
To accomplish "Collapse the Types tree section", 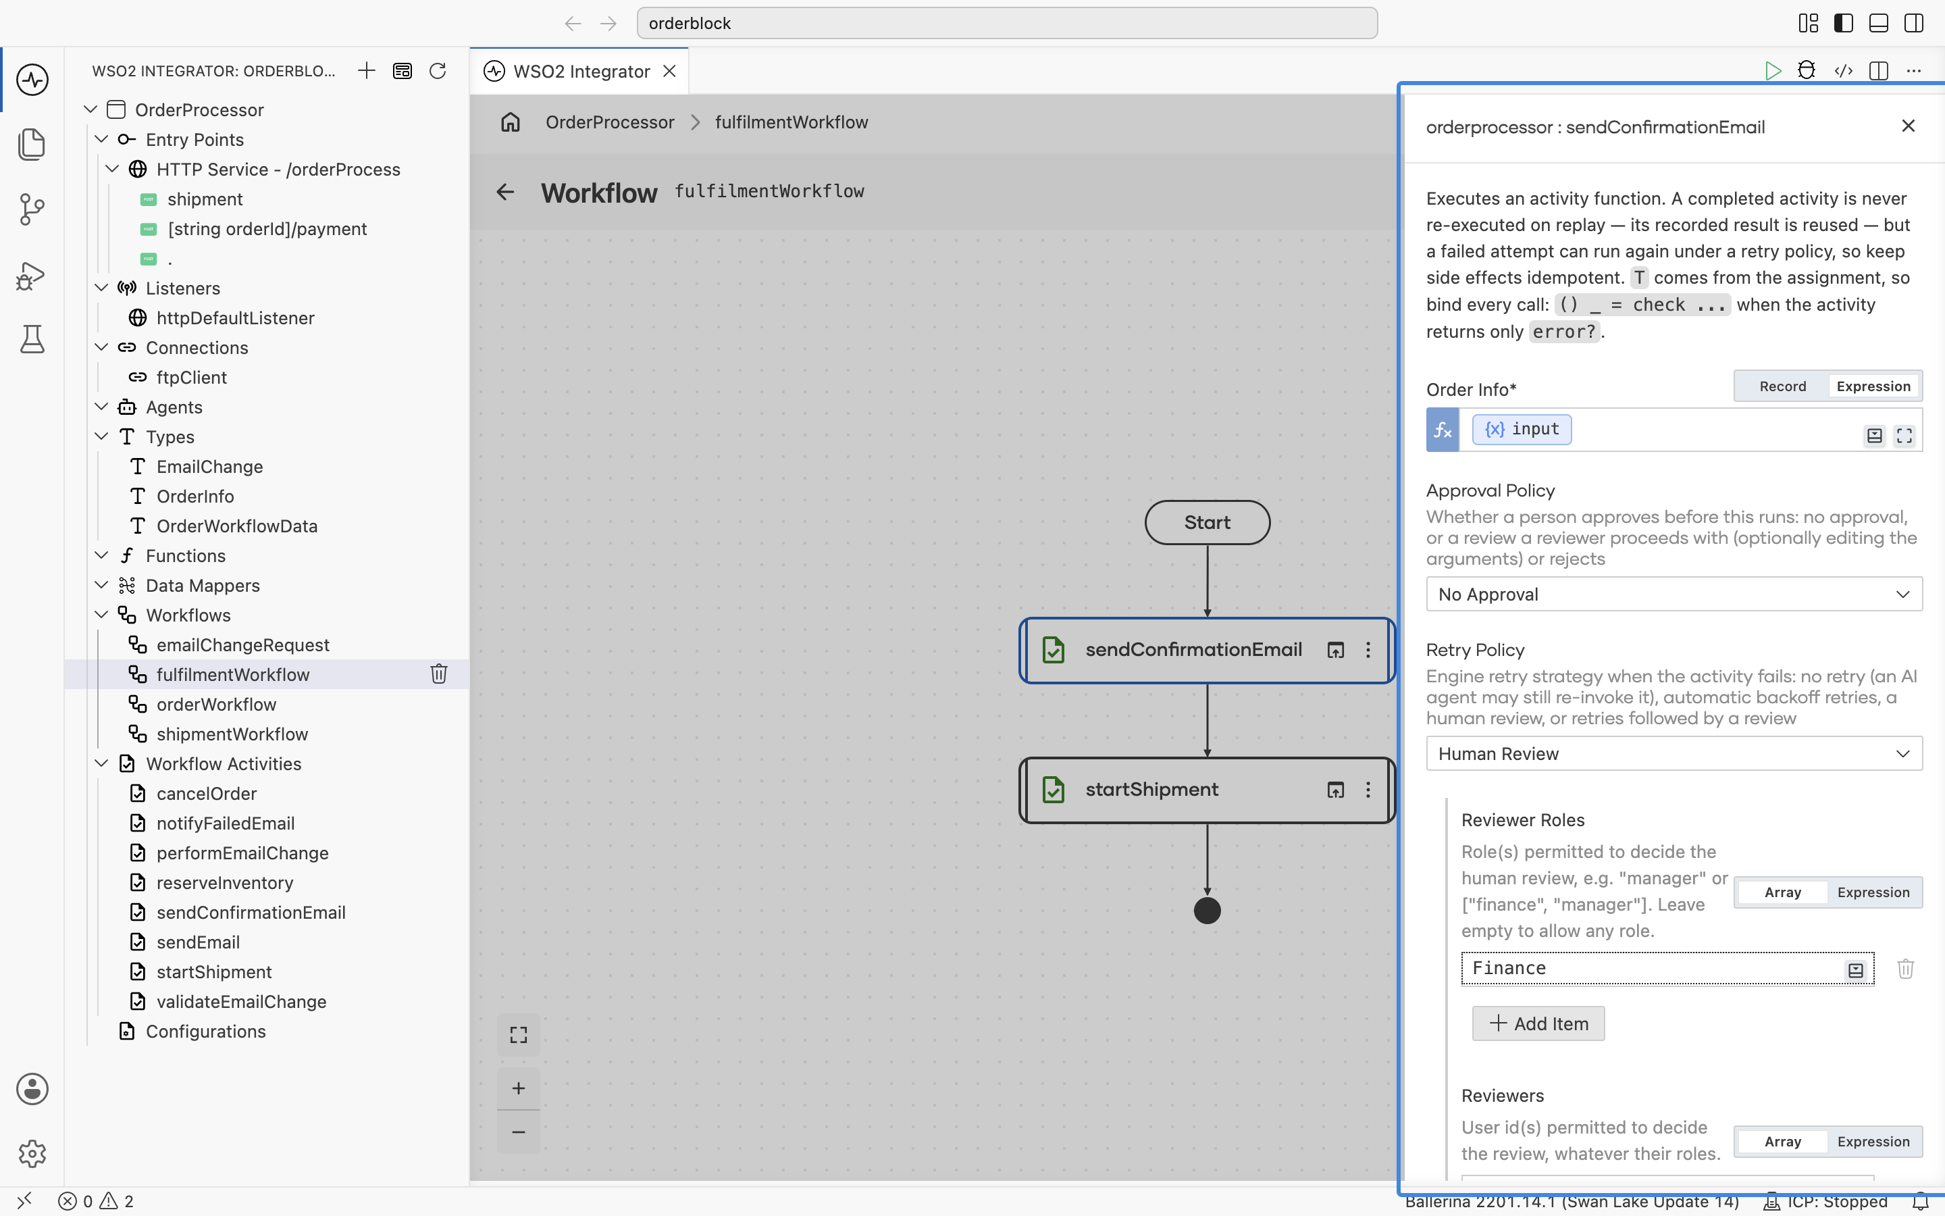I will click(101, 436).
